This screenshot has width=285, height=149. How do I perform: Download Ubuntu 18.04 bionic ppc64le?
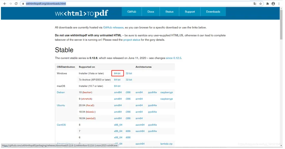[152, 112]
